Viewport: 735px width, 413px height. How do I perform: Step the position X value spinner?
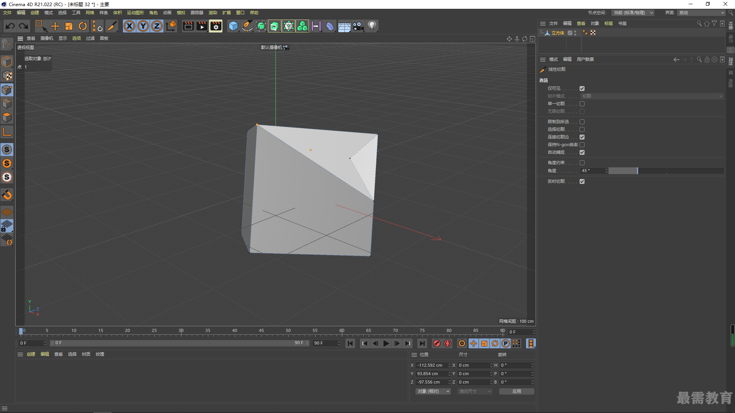(x=449, y=365)
